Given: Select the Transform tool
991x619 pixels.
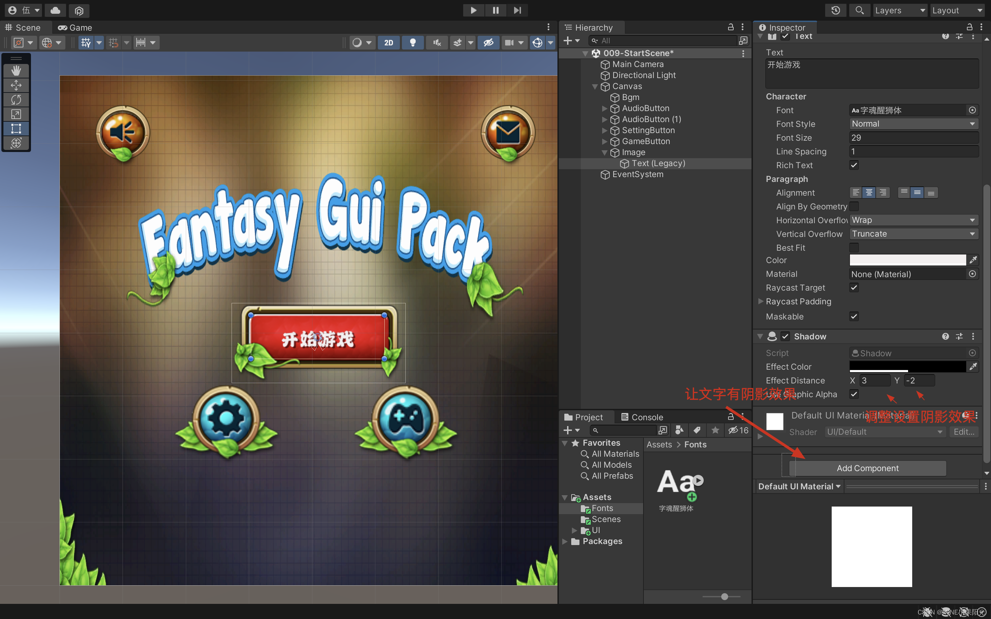Looking at the screenshot, I should coord(16,143).
